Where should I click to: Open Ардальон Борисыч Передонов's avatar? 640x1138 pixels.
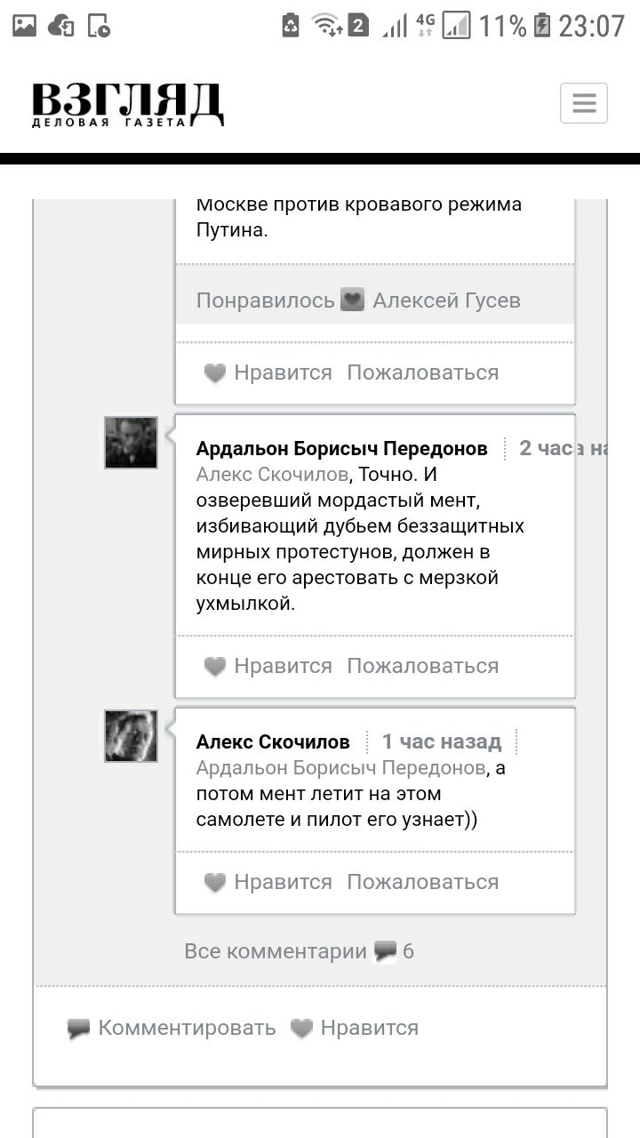coord(131,443)
